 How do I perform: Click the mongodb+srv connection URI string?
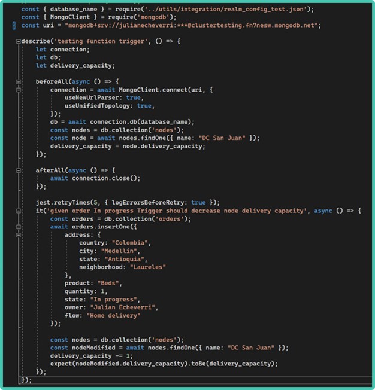point(191,25)
